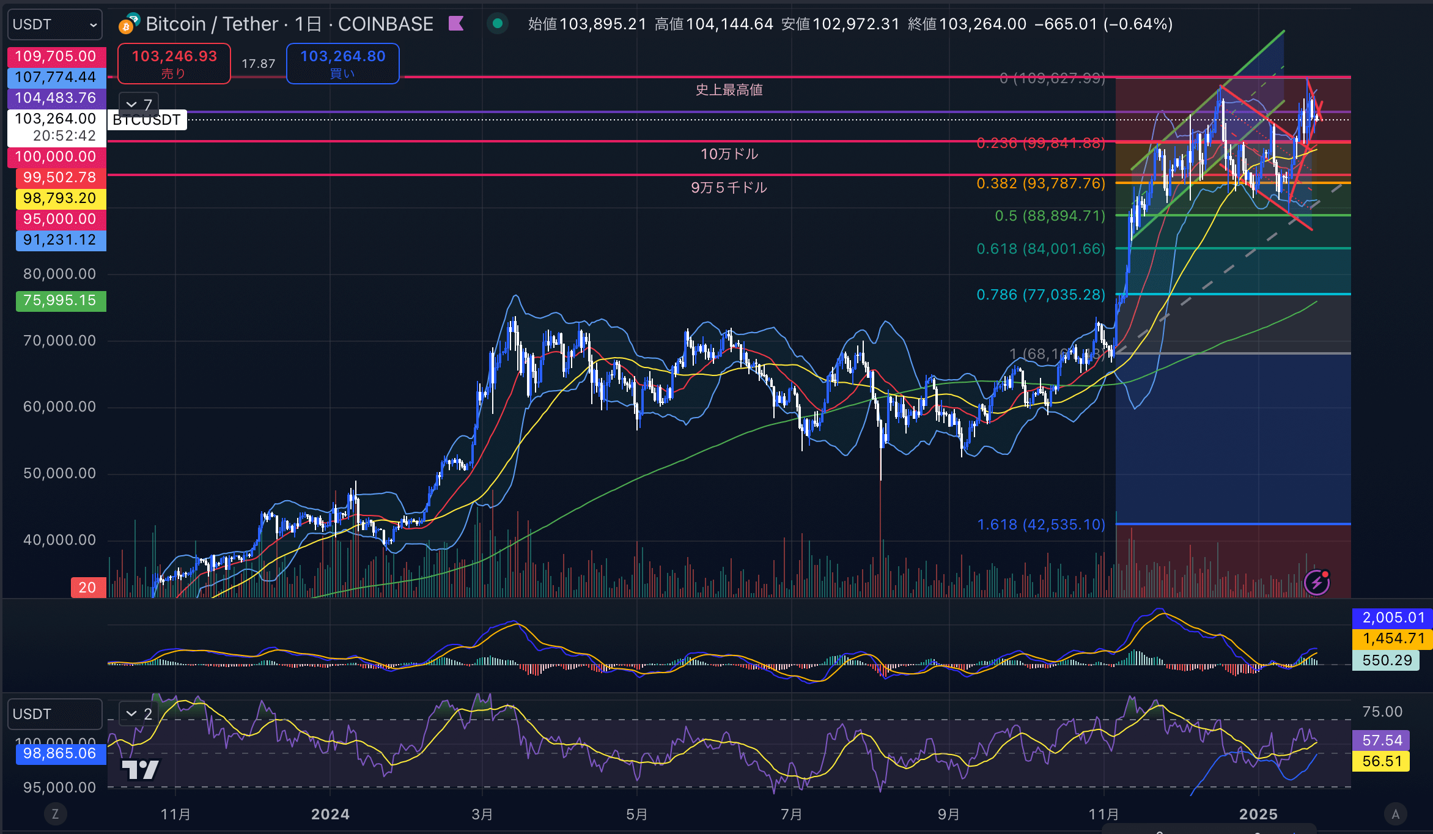Select the 100,000.00 red price label
Screen dimensions: 1433x834
coord(56,157)
